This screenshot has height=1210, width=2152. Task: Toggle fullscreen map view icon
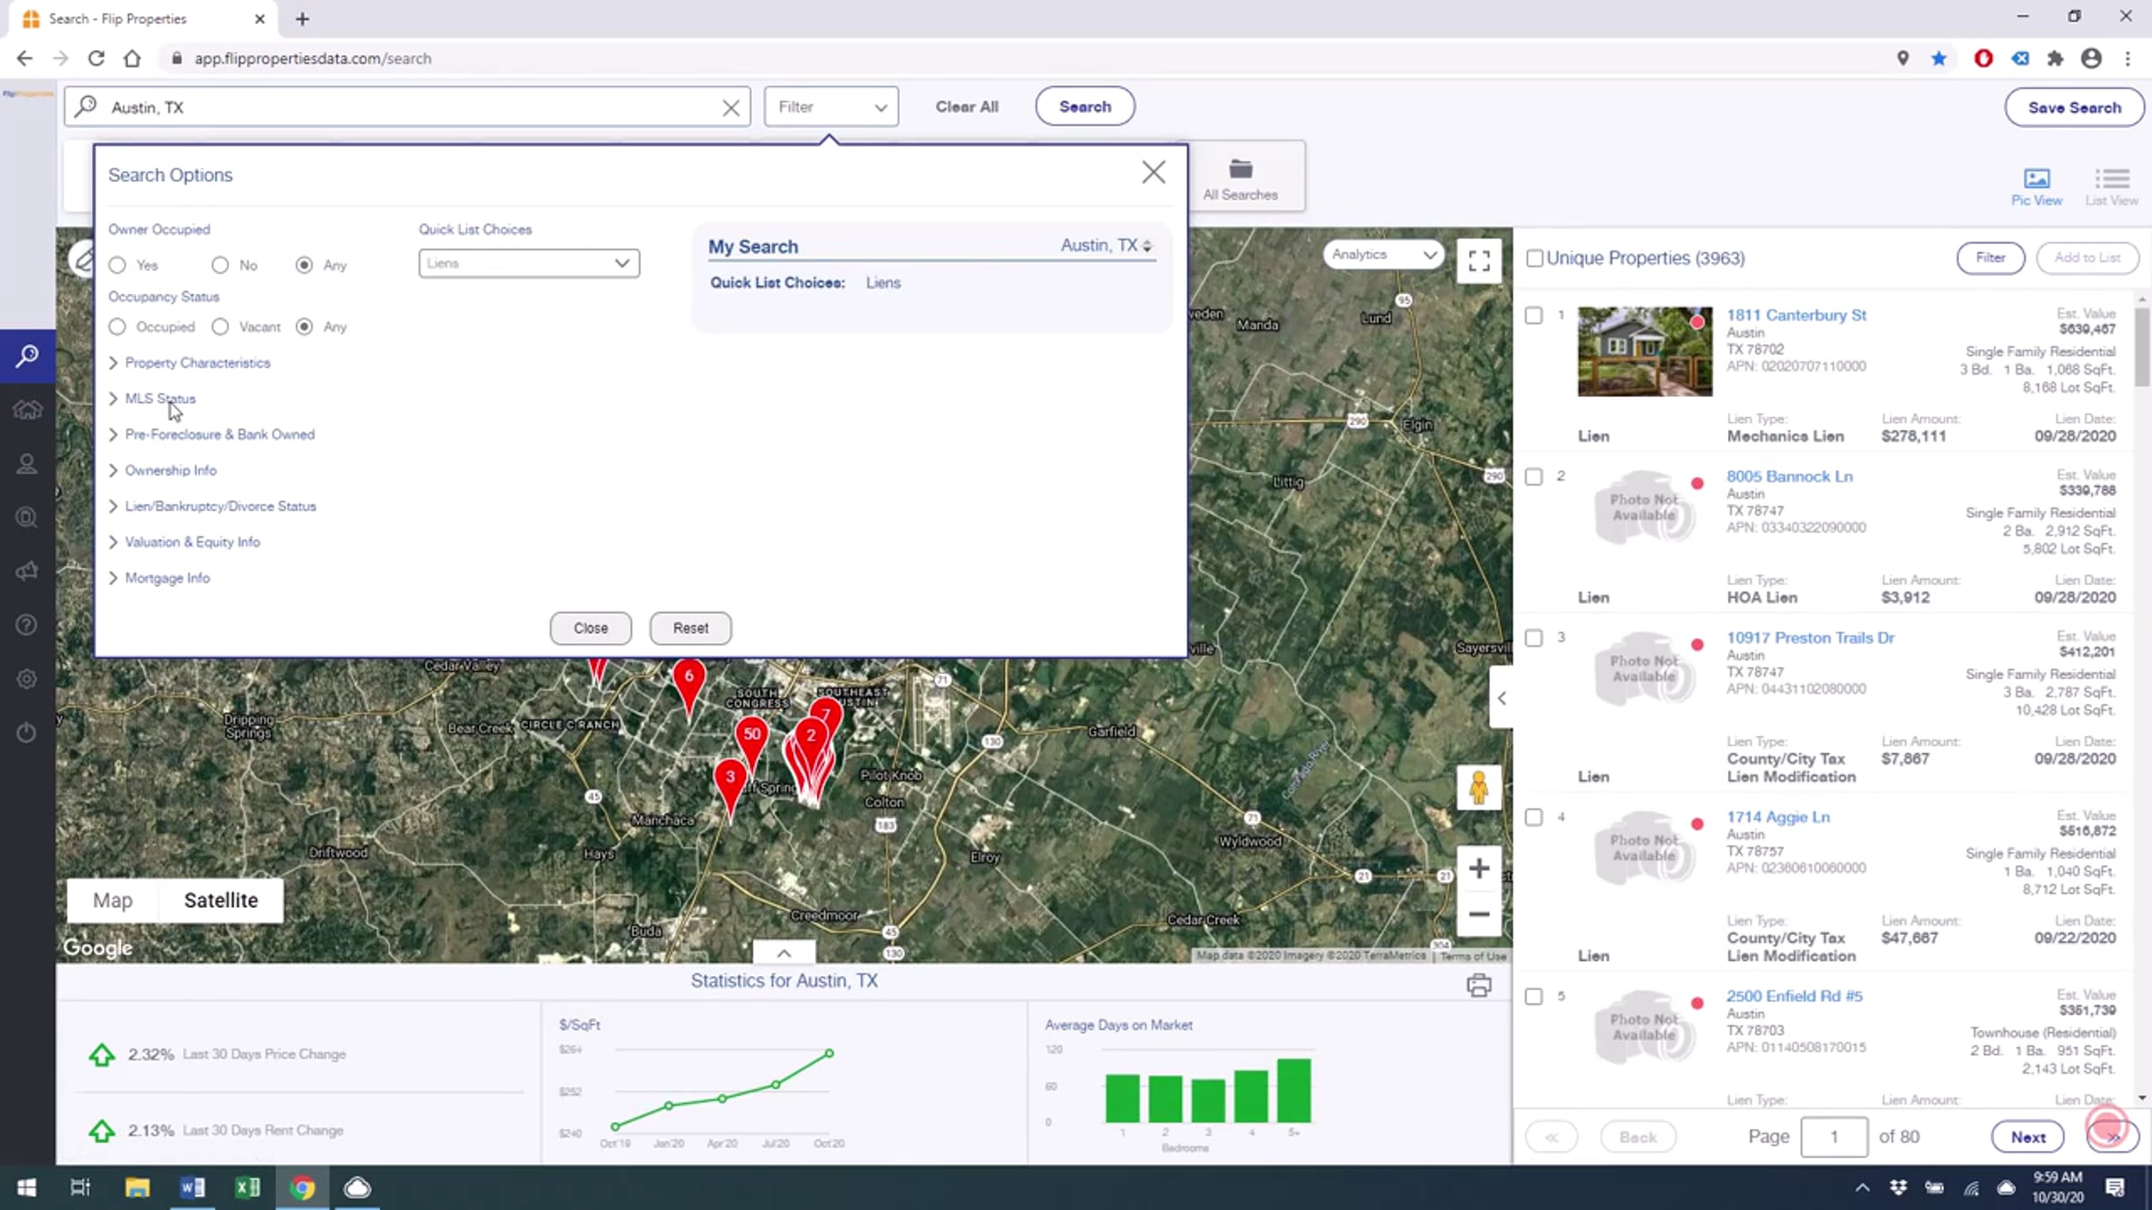(1479, 260)
